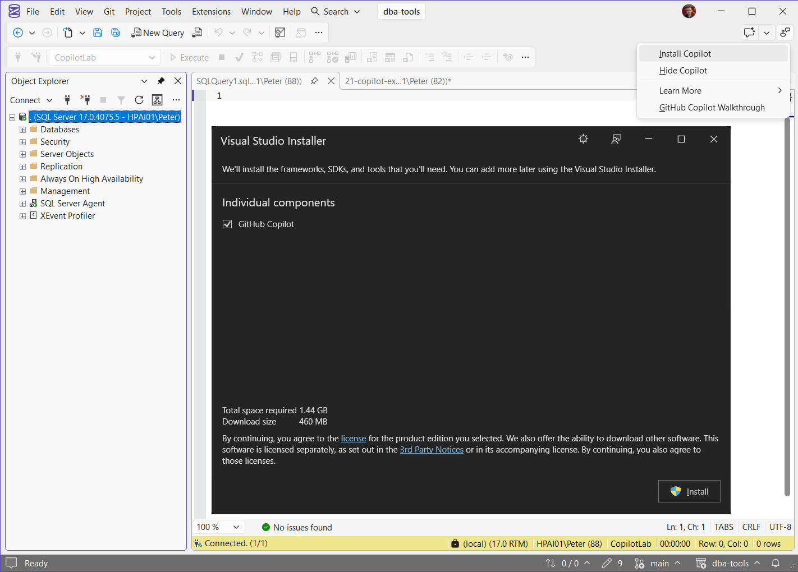Open Object Explorer more options ellipsis

click(x=176, y=100)
